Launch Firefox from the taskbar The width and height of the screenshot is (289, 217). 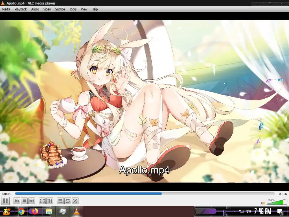pyautogui.click(x=35, y=211)
